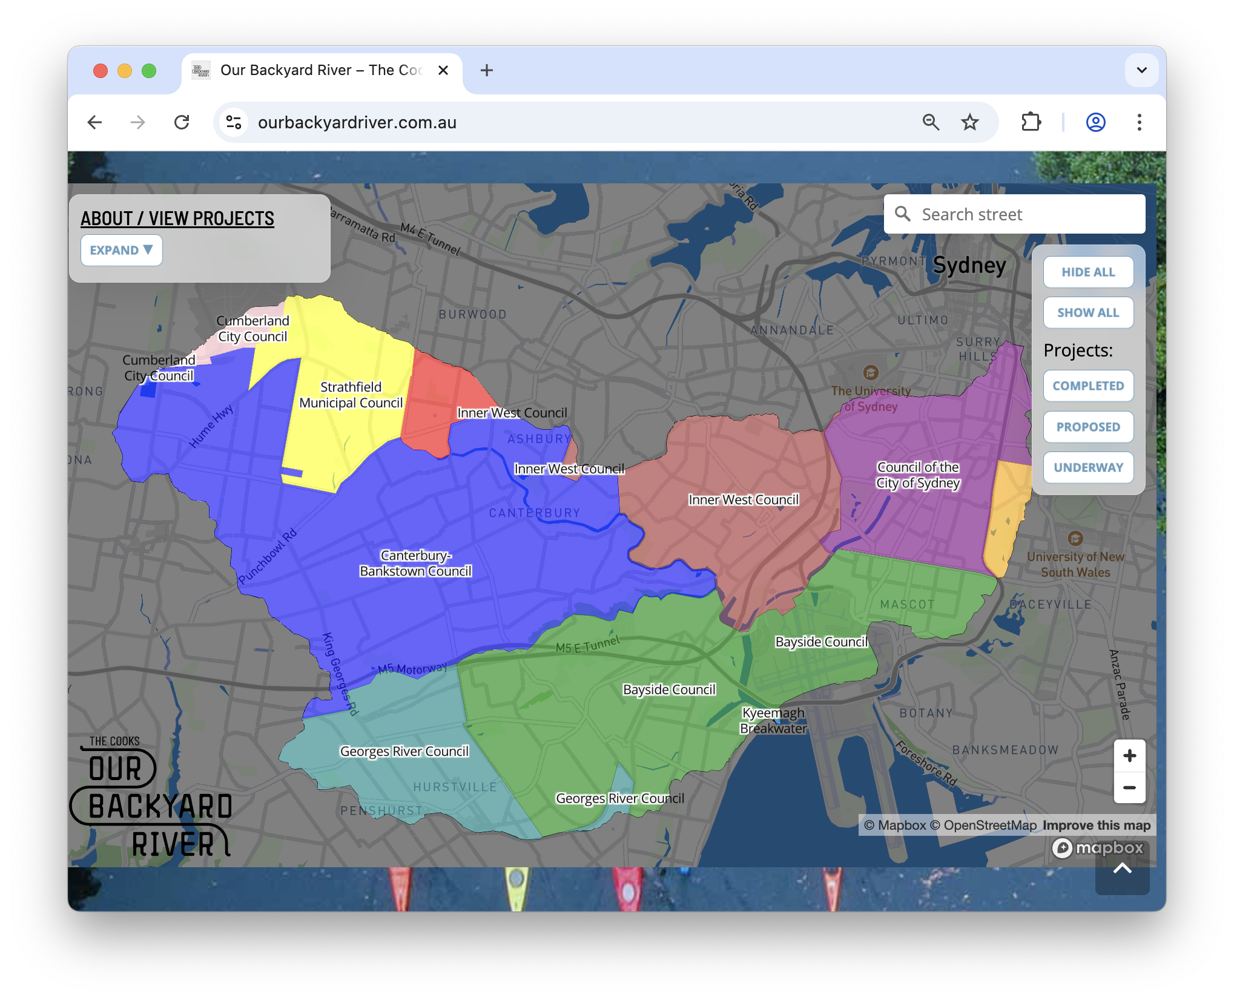This screenshot has height=1001, width=1234.
Task: Reload the page with refresh icon
Action: coord(182,122)
